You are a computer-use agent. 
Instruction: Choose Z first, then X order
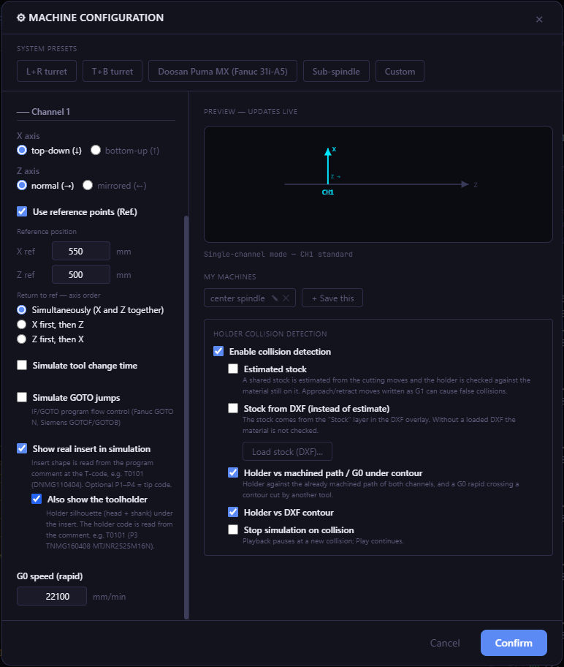[x=22, y=339]
